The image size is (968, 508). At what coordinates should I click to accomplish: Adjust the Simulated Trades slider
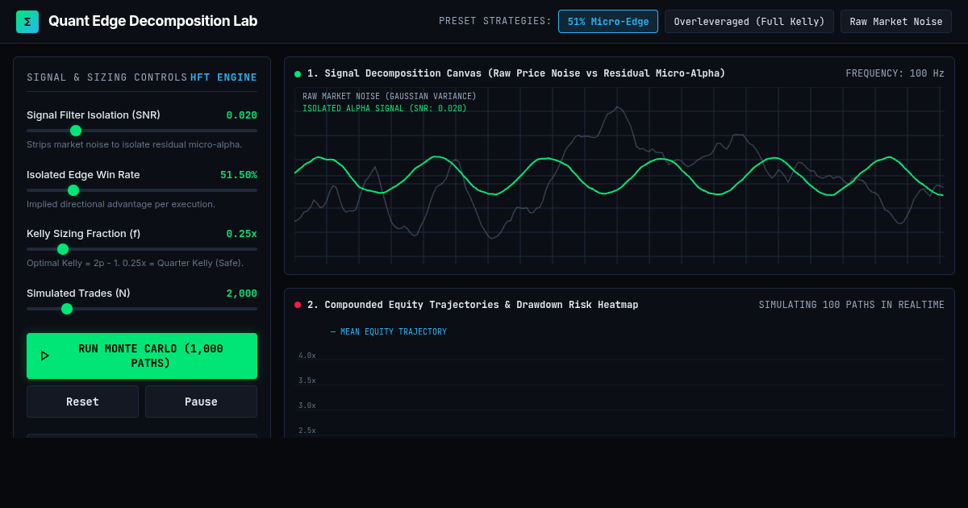[142, 309]
